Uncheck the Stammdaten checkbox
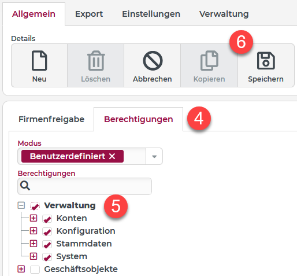The image size is (297, 276). pyautogui.click(x=47, y=244)
